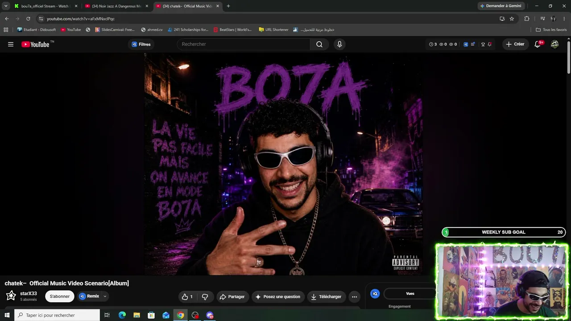Click the clock counter showing 3
The width and height of the screenshot is (571, 321).
click(x=433, y=44)
